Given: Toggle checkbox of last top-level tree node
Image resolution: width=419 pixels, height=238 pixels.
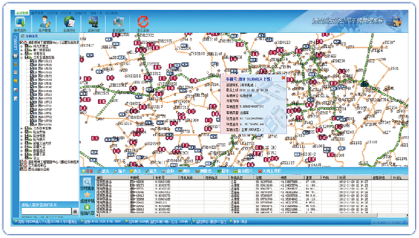Looking at the screenshot, I should tap(22, 169).
